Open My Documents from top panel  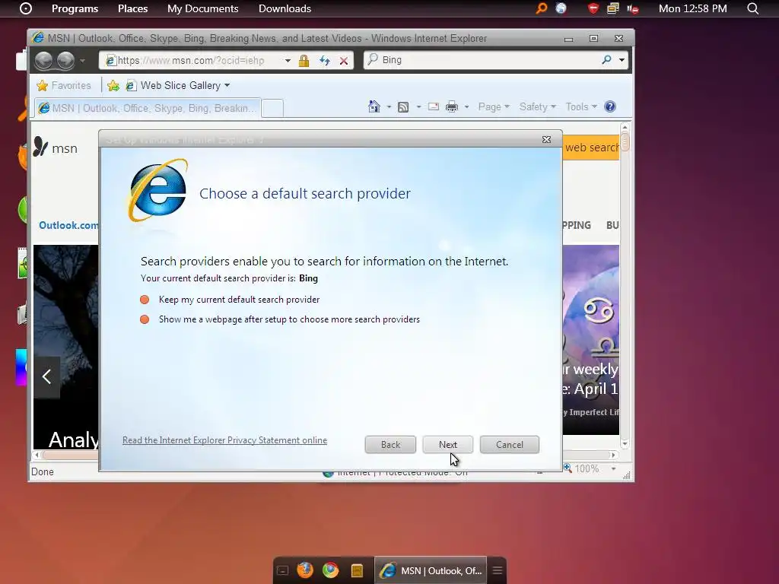tap(202, 8)
